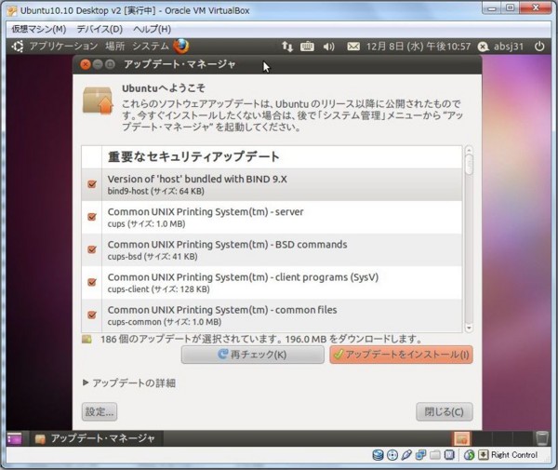Open the absj31 user menu
The height and width of the screenshot is (470, 558).
pos(509,47)
